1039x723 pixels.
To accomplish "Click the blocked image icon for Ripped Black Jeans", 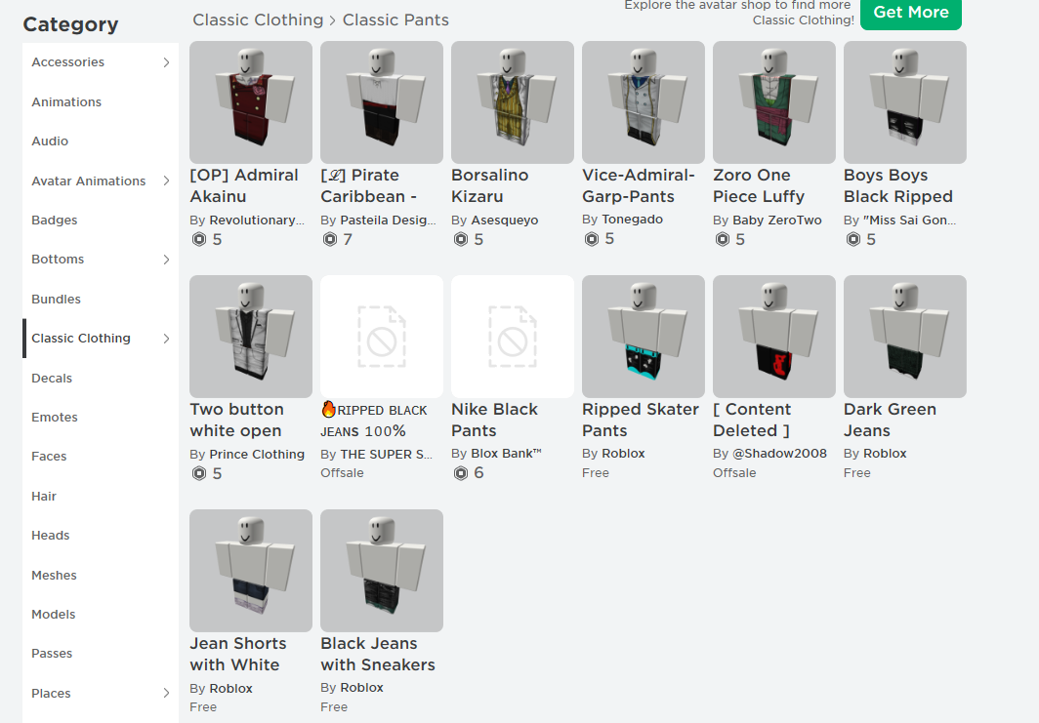I will tap(382, 337).
